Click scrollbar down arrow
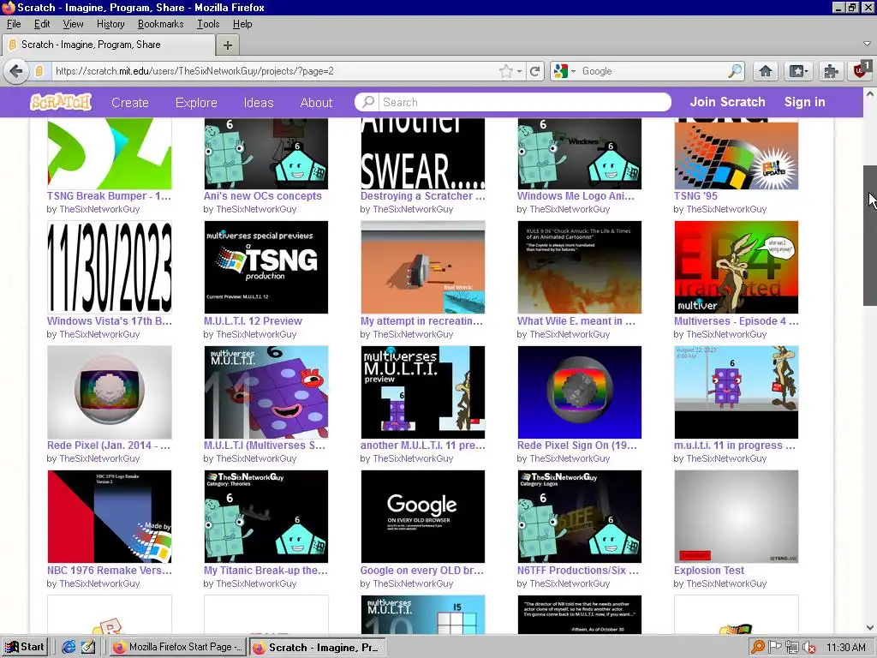This screenshot has width=877, height=658. point(870,627)
